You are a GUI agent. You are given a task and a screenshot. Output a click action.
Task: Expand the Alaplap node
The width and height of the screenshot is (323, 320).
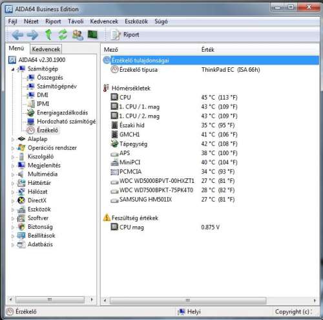pos(13,140)
